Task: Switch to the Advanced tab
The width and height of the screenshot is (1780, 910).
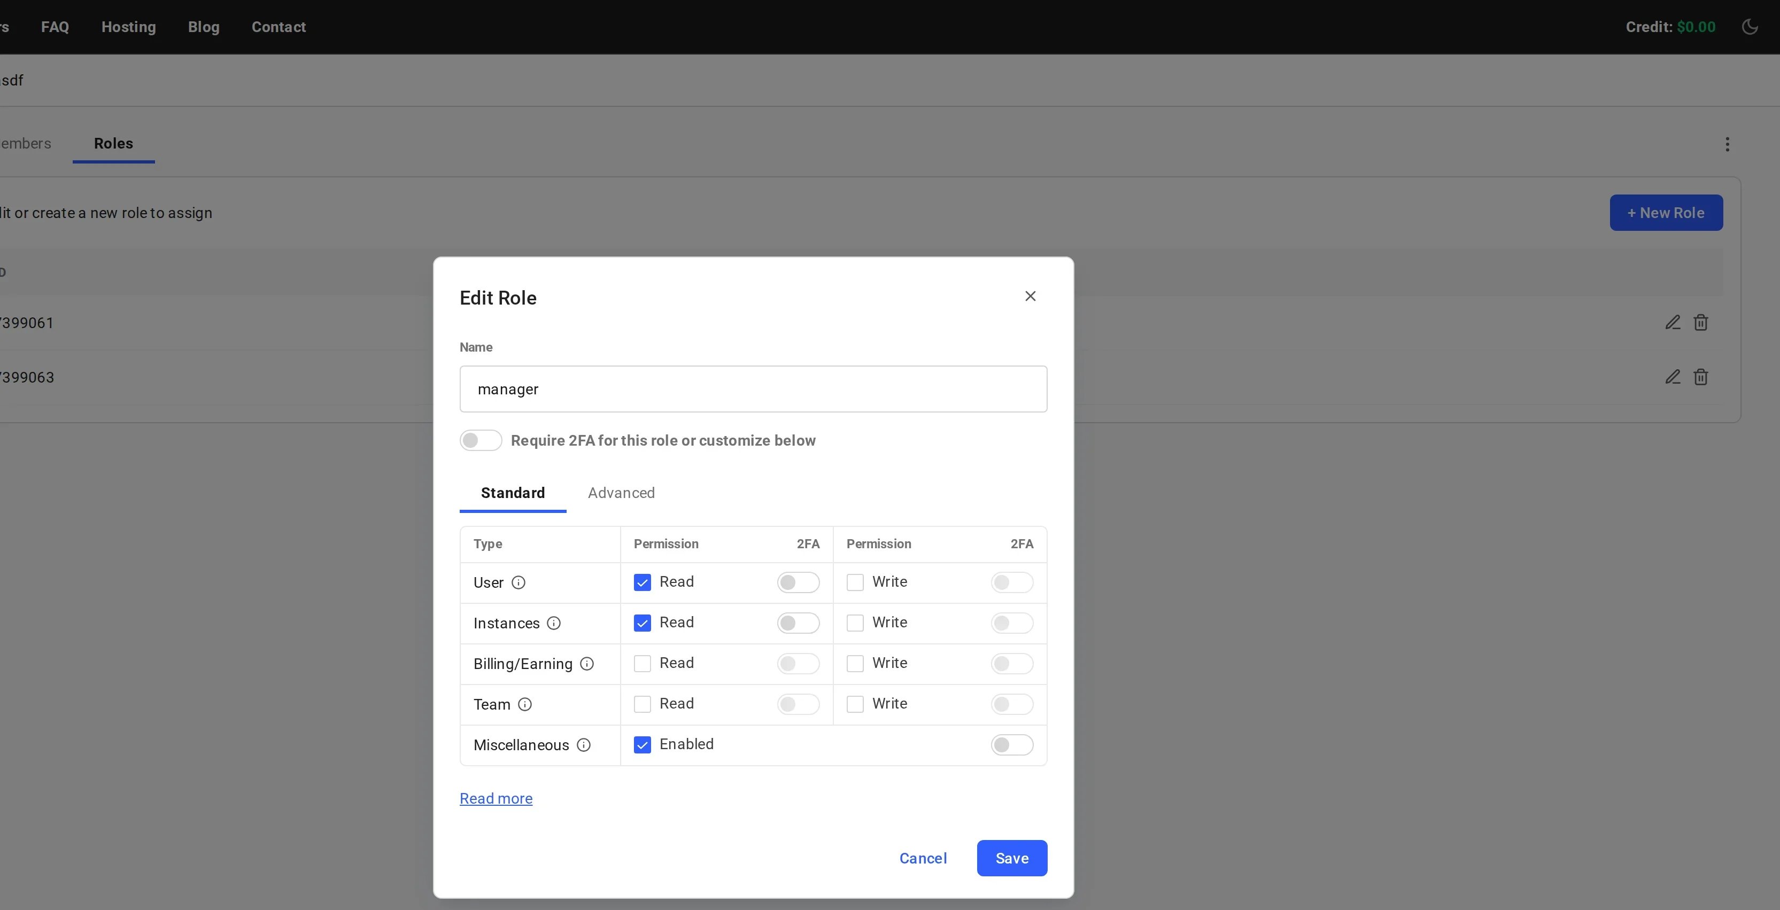Action: coord(621,493)
